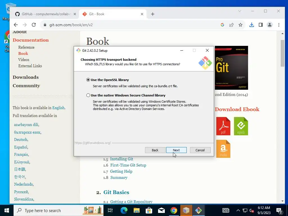Click Next in Git Setup
This screenshot has height=216, width=288.
pos(176,150)
